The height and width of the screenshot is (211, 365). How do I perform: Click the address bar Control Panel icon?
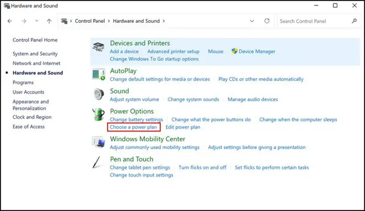point(64,21)
